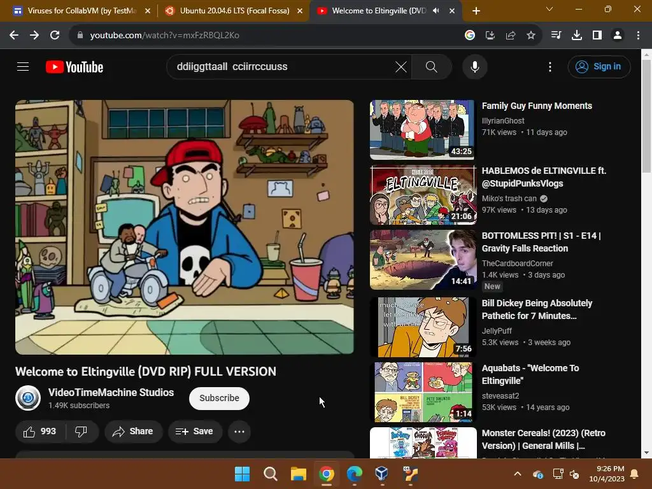
Task: Mute the Eltingville tab audio icon
Action: (436, 11)
